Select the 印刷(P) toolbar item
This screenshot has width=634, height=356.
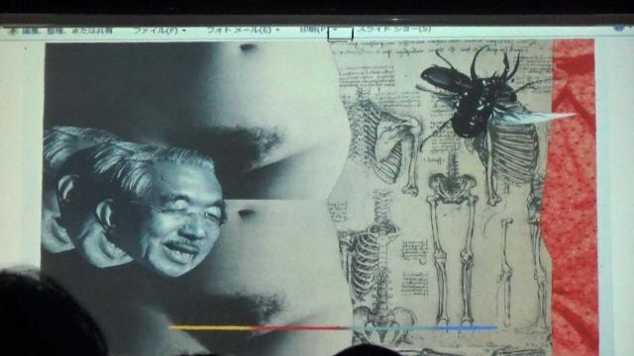click(312, 29)
